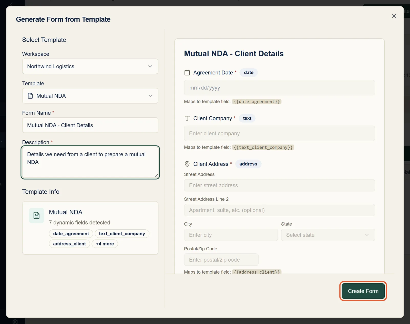410x324 pixels.
Task: Click the Street Address Line 2 field
Action: (279, 210)
